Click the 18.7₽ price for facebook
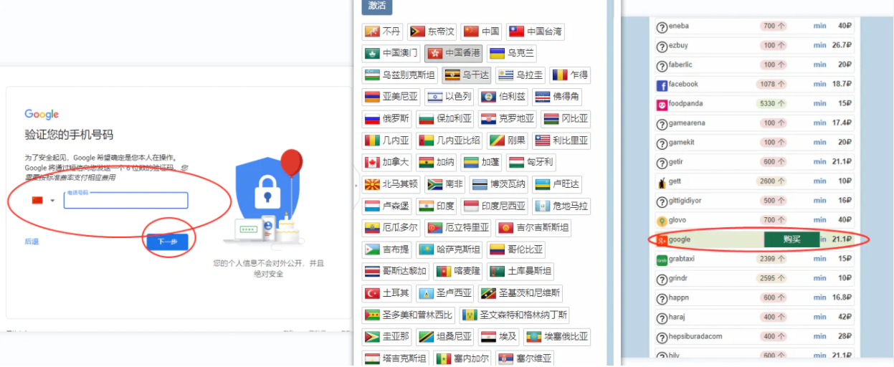 pos(842,85)
